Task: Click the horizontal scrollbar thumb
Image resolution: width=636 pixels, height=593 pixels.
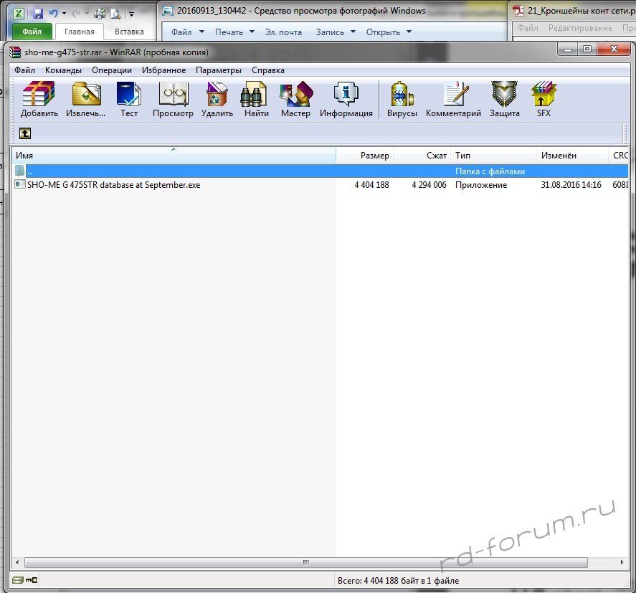Action: coord(306,563)
